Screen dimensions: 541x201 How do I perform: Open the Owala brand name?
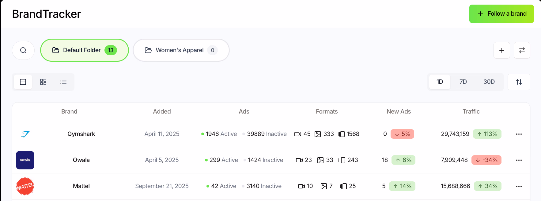click(81, 160)
